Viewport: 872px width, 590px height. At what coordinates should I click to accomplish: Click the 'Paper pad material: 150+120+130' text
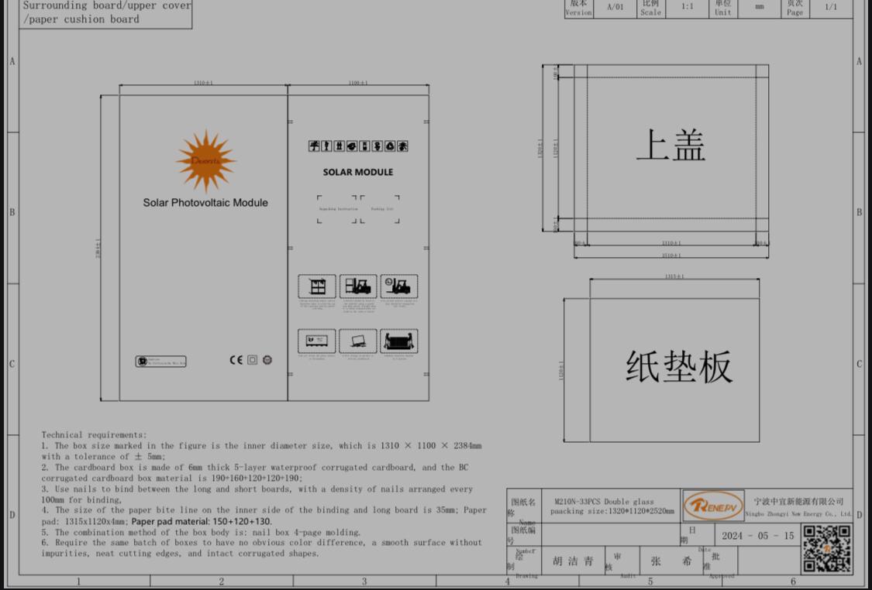[202, 522]
